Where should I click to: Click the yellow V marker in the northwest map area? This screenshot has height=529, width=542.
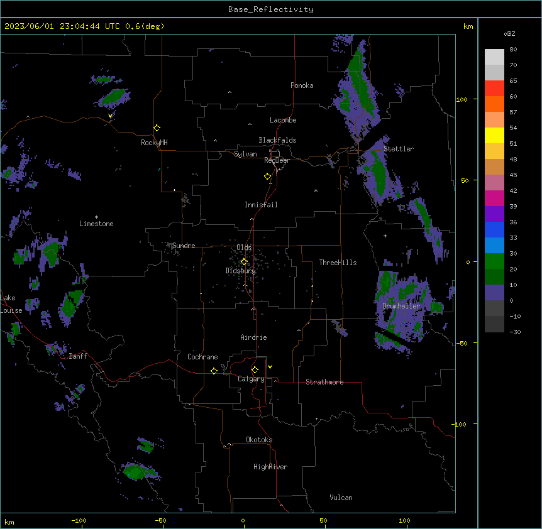[x=110, y=116]
